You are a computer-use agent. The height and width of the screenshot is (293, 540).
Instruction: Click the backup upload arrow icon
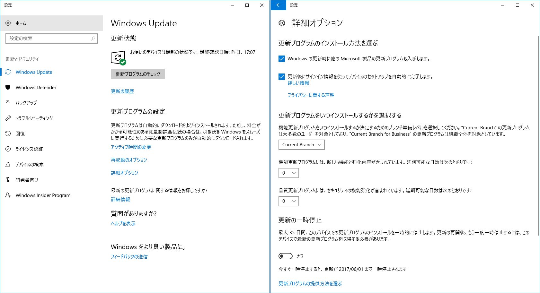[x=8, y=103]
